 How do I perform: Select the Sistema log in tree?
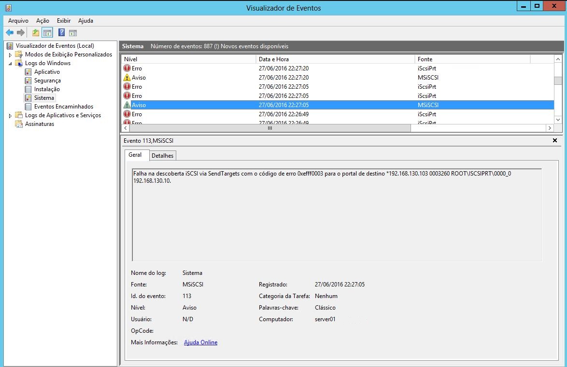pyautogui.click(x=44, y=98)
